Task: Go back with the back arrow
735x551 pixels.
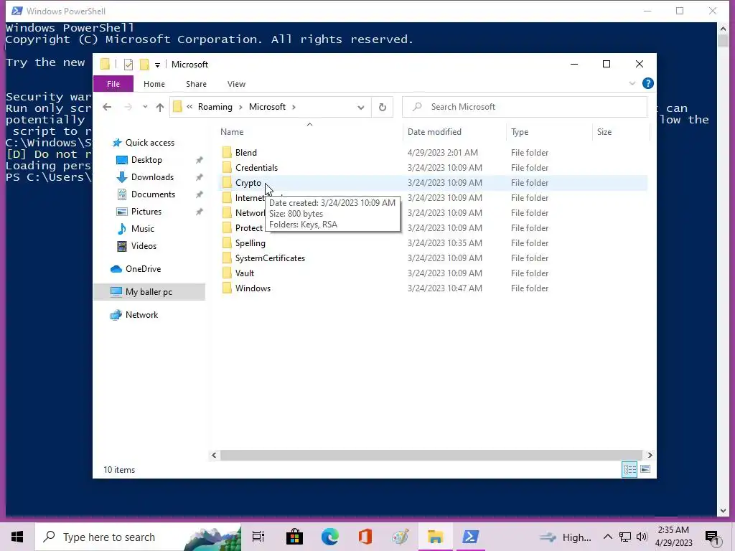Action: tap(107, 107)
